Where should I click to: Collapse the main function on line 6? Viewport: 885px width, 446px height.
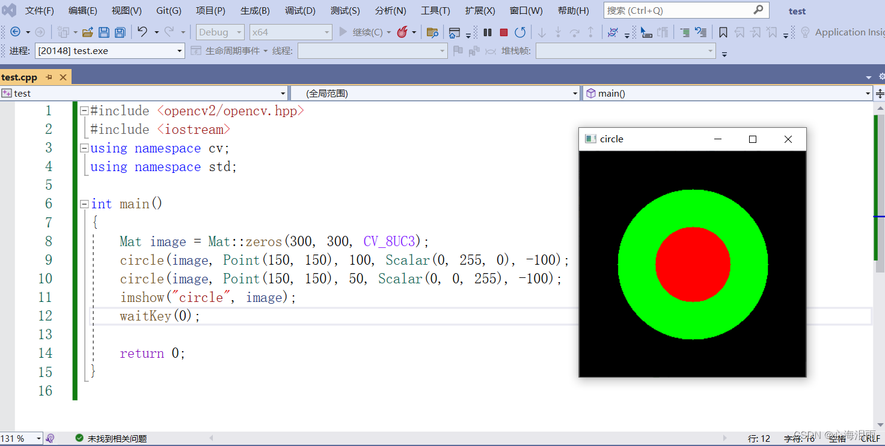tap(85, 203)
